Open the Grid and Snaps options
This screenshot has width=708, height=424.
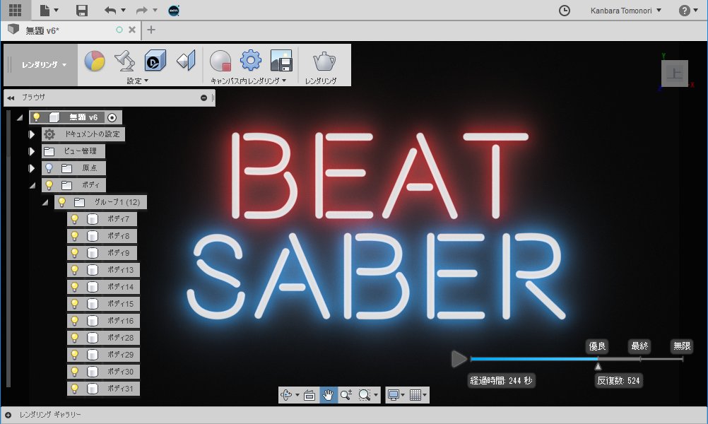click(x=415, y=395)
